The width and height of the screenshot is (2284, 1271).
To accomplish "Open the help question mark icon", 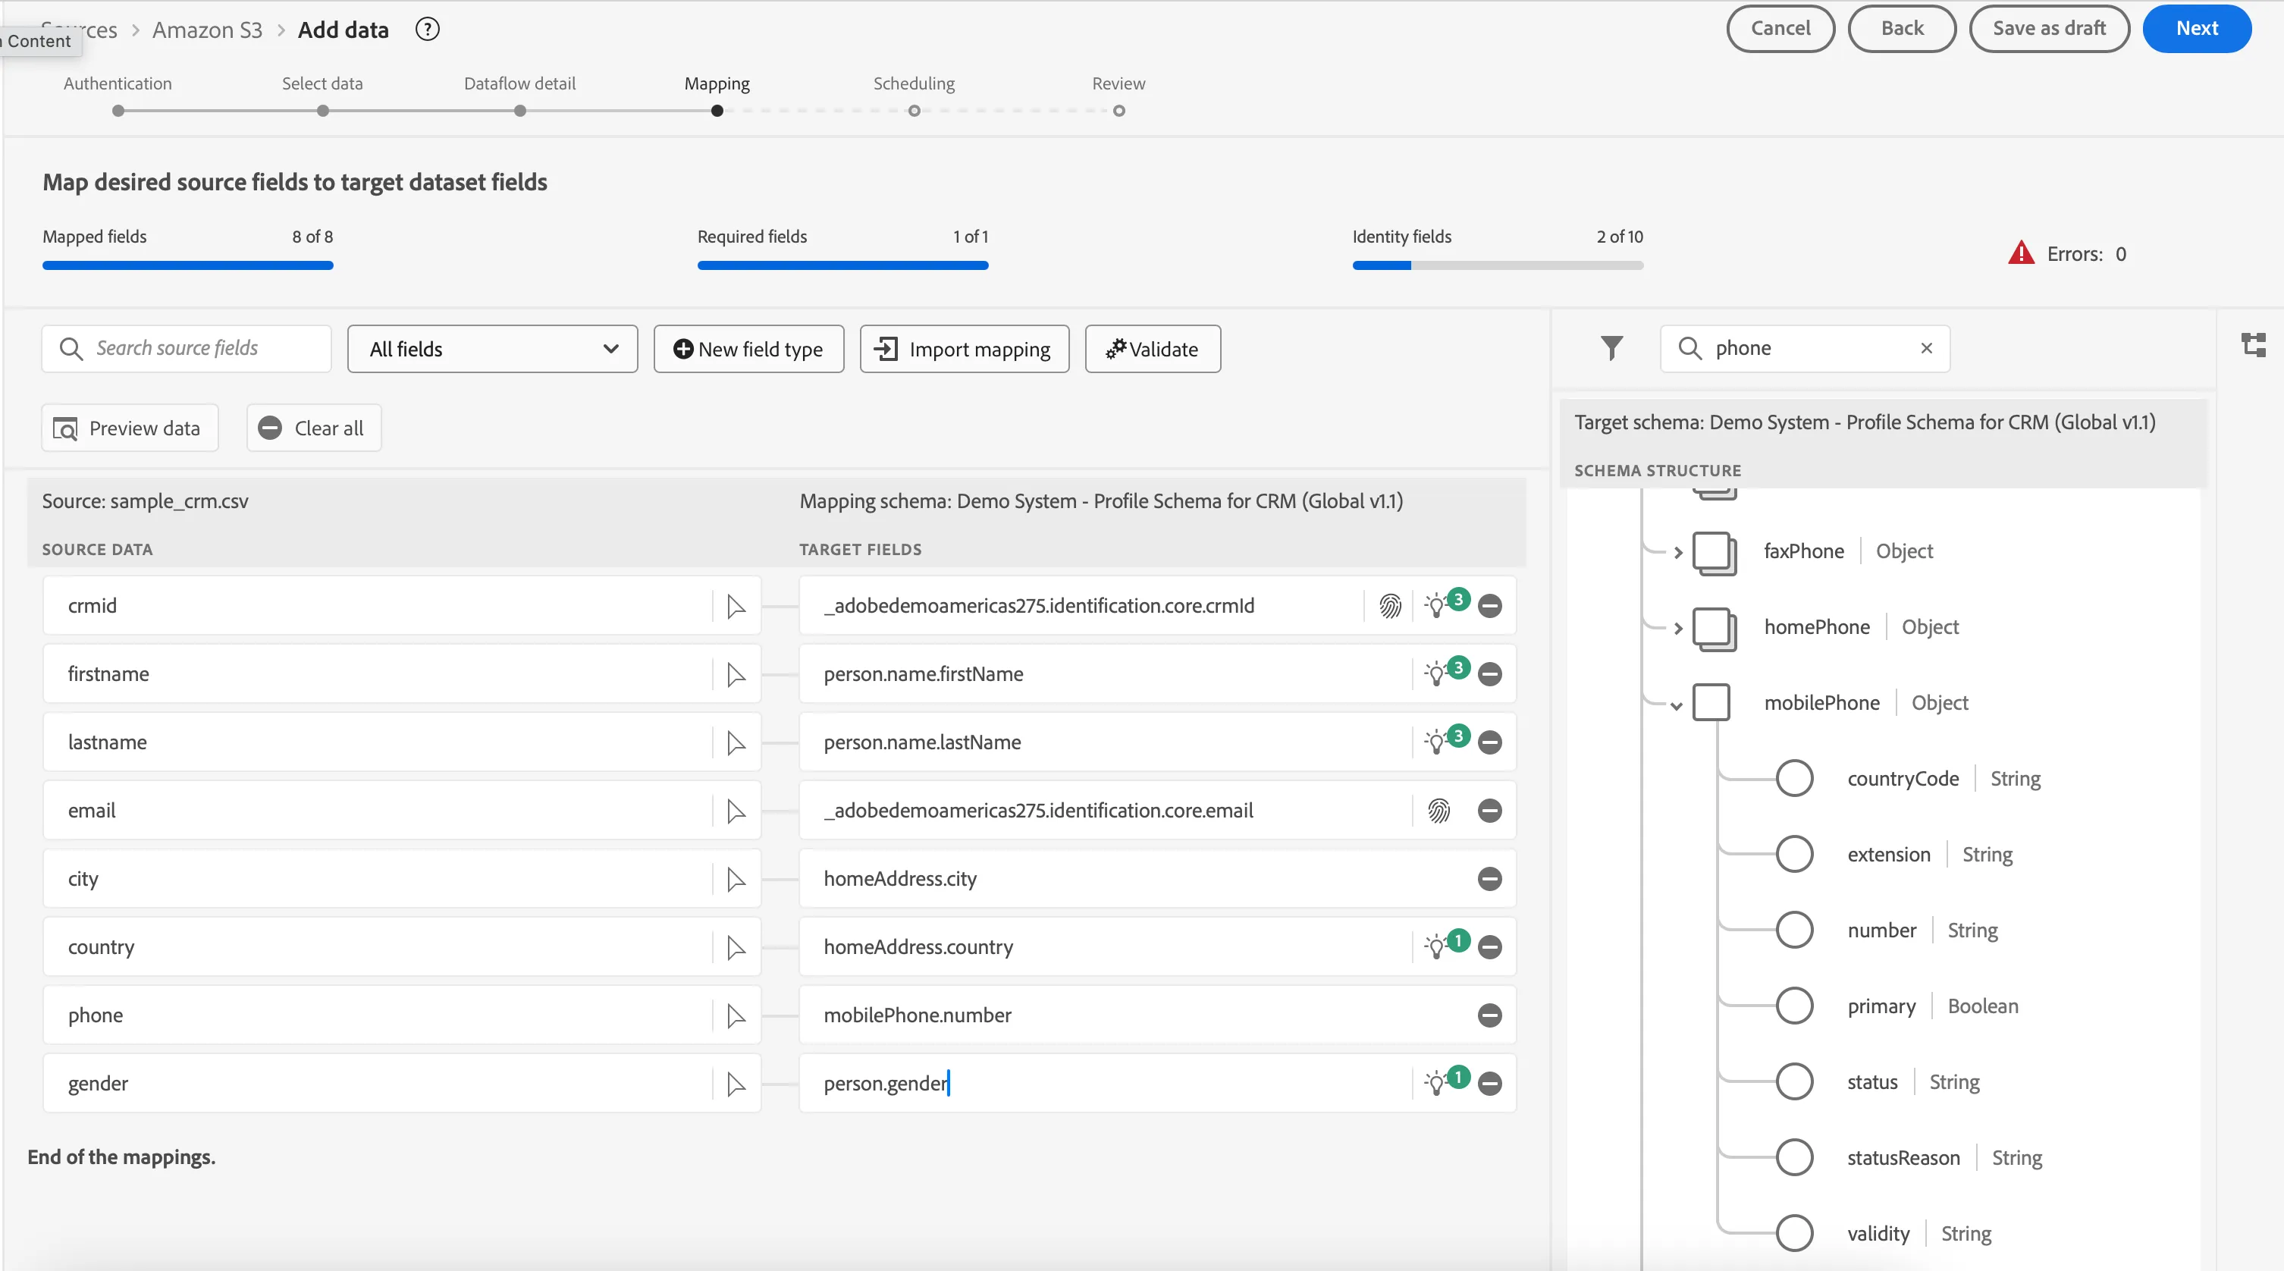I will tap(428, 30).
